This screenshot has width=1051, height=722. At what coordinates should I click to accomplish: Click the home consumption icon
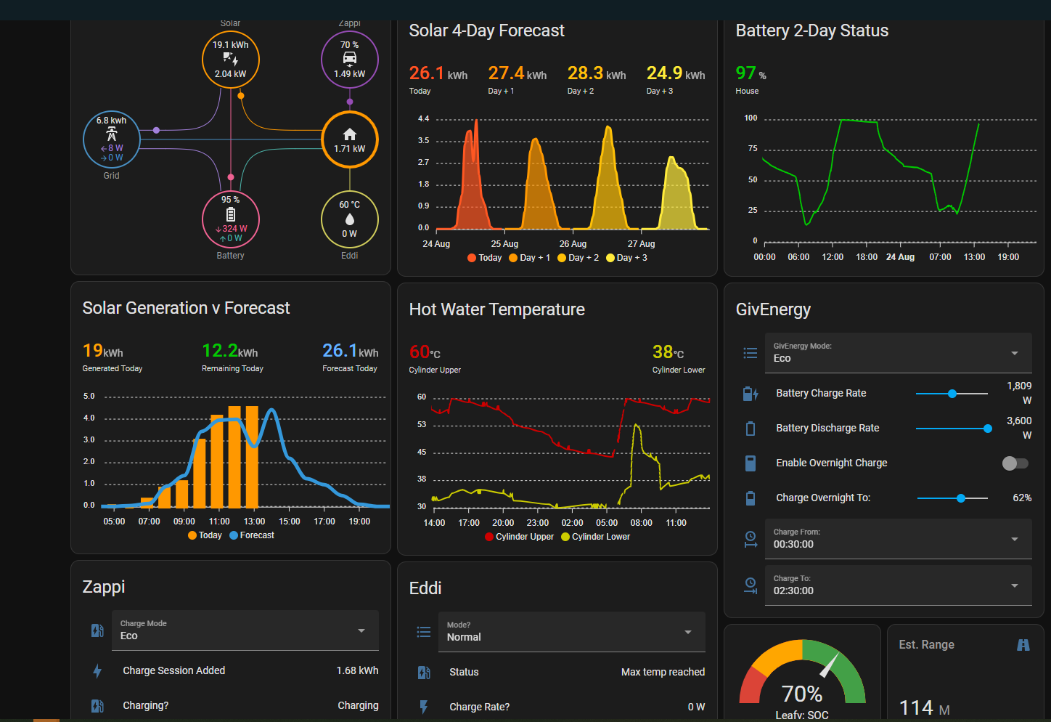[350, 134]
